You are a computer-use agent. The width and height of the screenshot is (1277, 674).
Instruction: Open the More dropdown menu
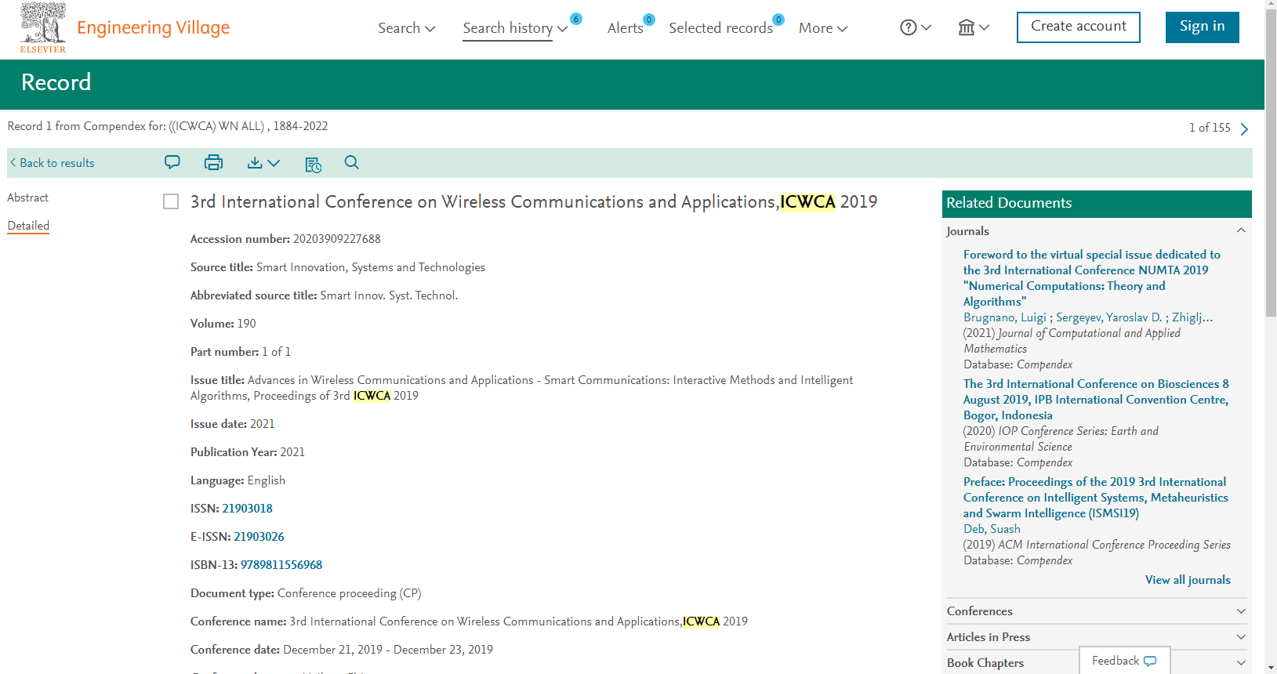coord(823,28)
